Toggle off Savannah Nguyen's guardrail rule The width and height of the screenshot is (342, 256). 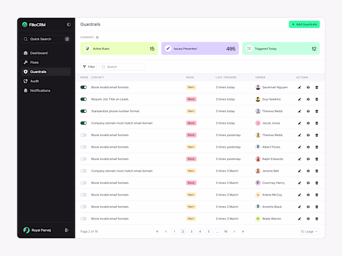pyautogui.click(x=84, y=87)
